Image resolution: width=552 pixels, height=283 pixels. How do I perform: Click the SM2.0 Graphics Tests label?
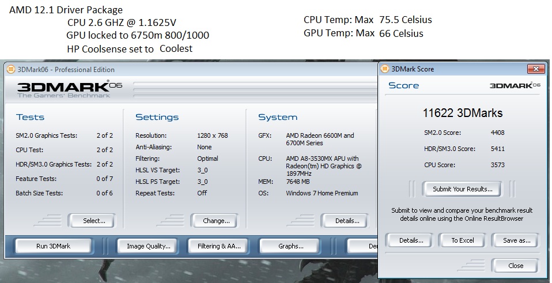point(47,135)
